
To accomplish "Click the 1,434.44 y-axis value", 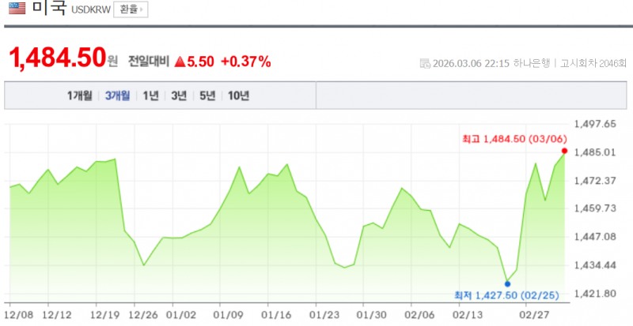I will pyautogui.click(x=596, y=265).
